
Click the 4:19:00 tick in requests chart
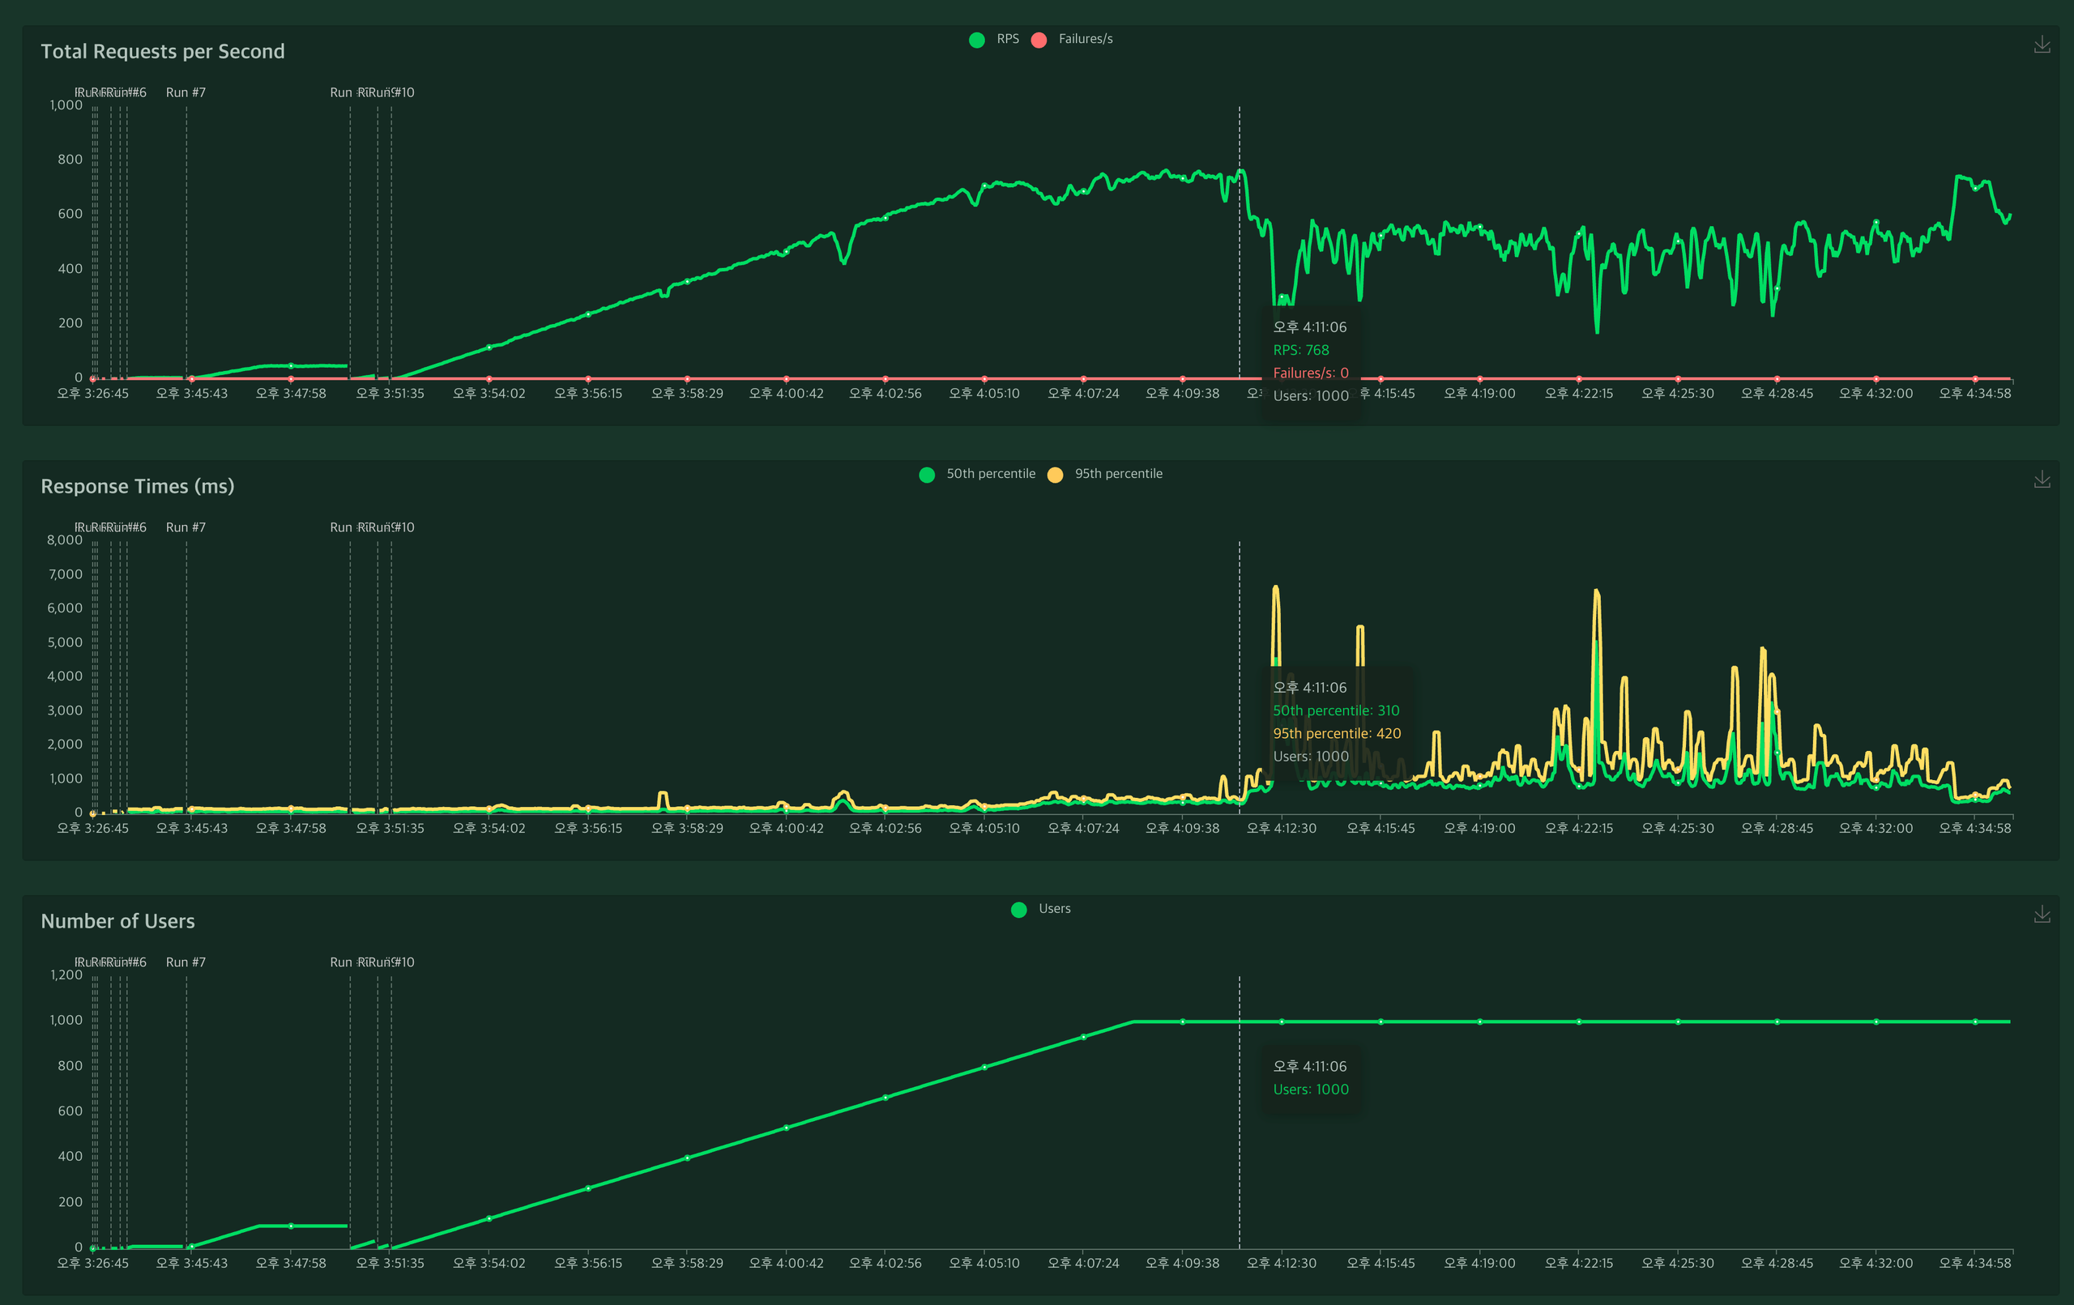pos(1479,394)
